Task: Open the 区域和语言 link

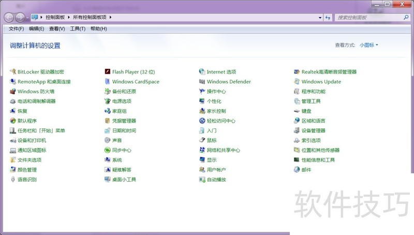Action: [313, 121]
